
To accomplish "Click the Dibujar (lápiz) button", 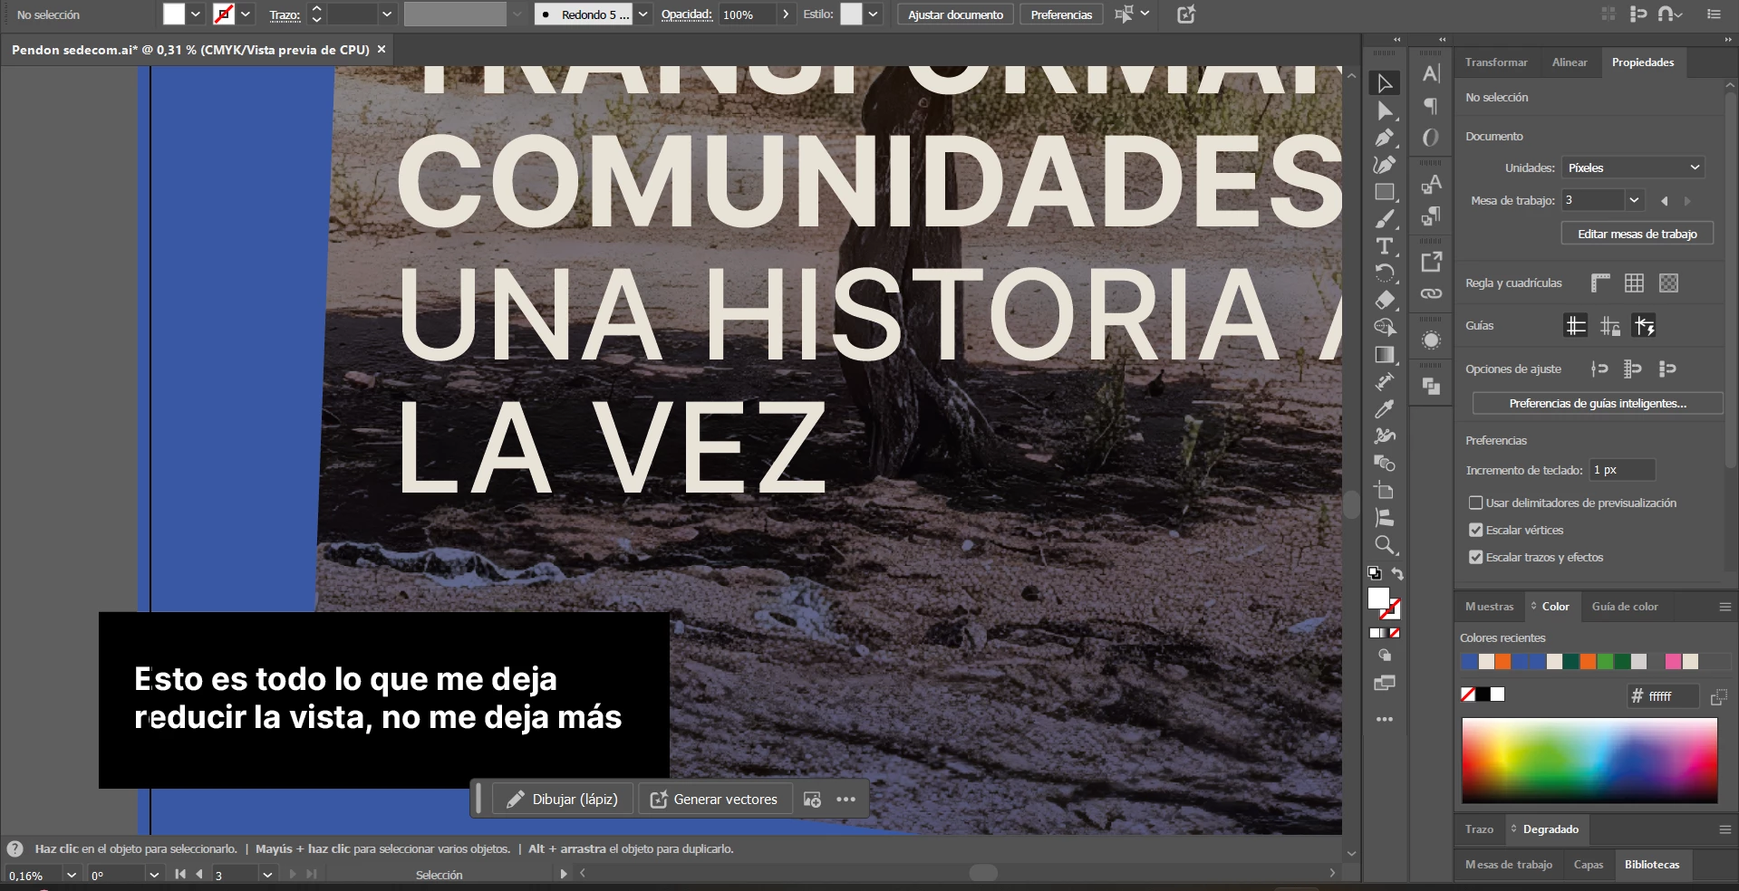I will 563,800.
